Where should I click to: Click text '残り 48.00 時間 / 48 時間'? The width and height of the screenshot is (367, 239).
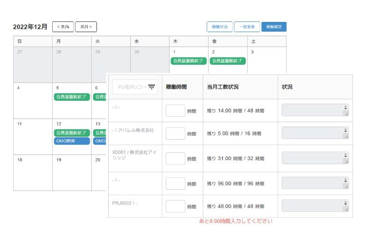235,206
